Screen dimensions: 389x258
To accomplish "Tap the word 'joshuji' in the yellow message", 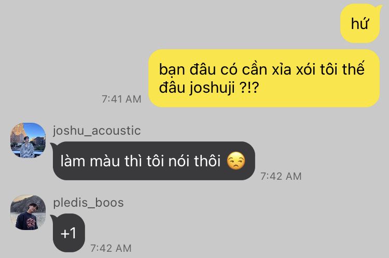I will pos(212,88).
